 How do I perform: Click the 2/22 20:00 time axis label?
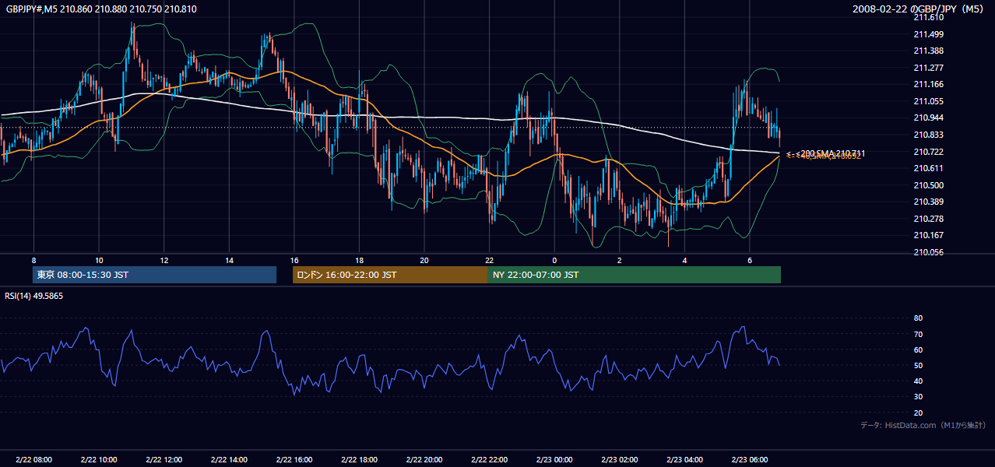click(424, 460)
